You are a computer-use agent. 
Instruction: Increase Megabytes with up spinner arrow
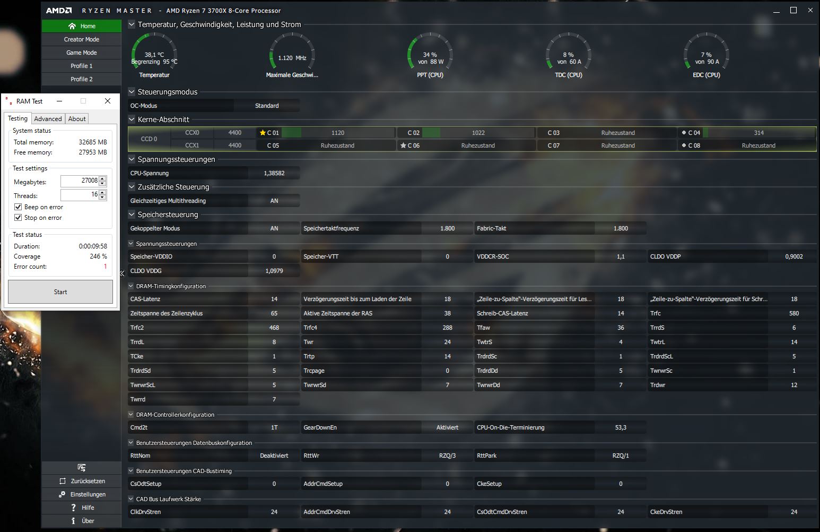103,178
